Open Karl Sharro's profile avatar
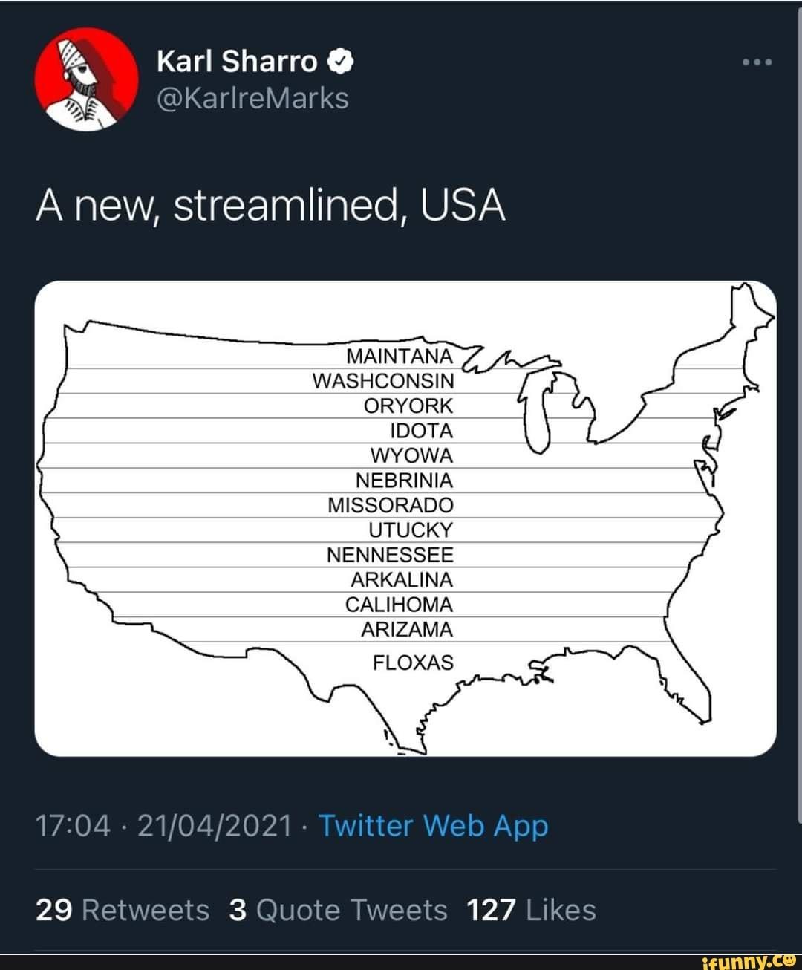The height and width of the screenshot is (970, 802). point(87,79)
